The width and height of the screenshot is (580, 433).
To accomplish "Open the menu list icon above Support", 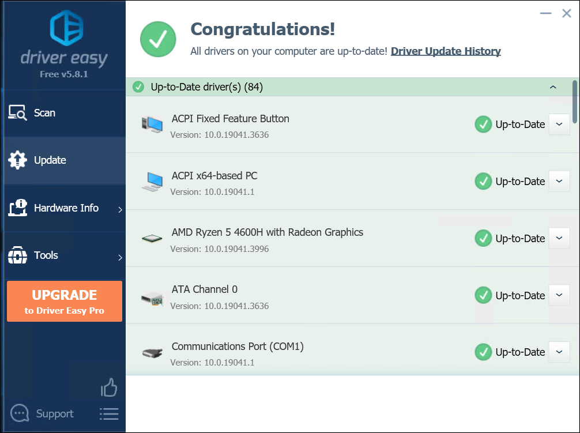I will [109, 413].
